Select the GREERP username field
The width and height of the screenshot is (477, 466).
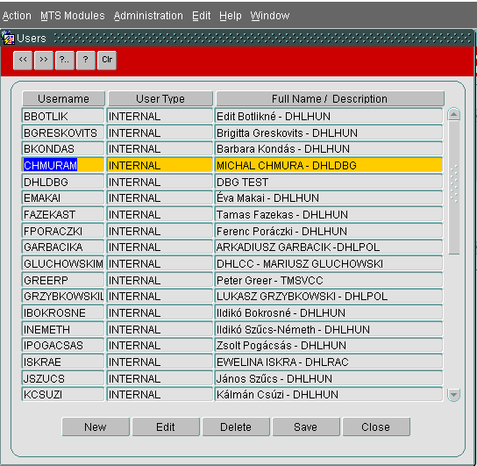[63, 280]
